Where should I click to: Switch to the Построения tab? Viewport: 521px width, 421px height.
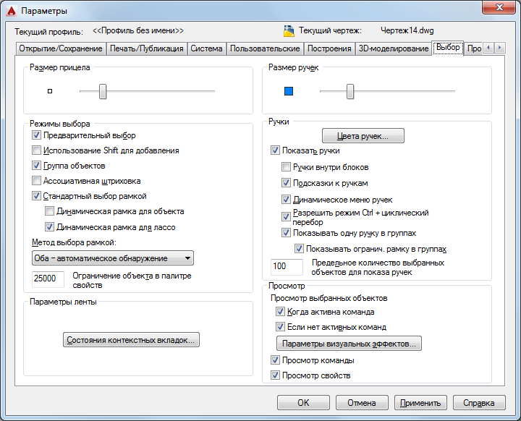pyautogui.click(x=329, y=48)
